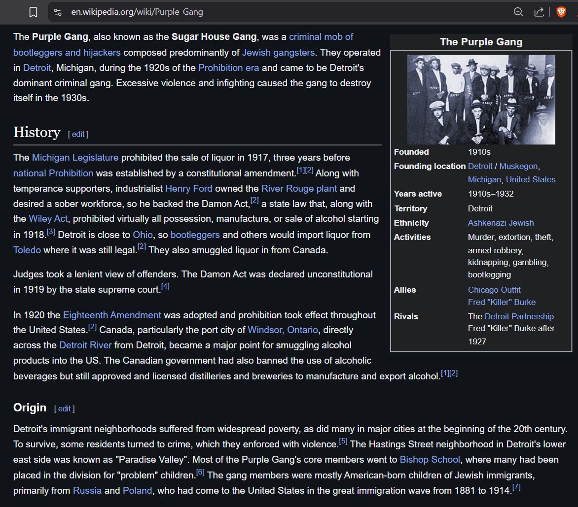Click the en.wikipedia.org/wiki/Purple_Gang address field
This screenshot has width=578, height=507.
coord(137,12)
